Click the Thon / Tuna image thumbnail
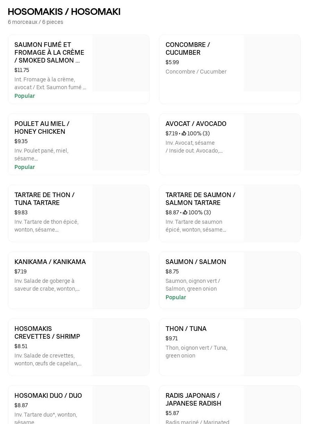Viewport: 314px width, 424px height. 272,347
